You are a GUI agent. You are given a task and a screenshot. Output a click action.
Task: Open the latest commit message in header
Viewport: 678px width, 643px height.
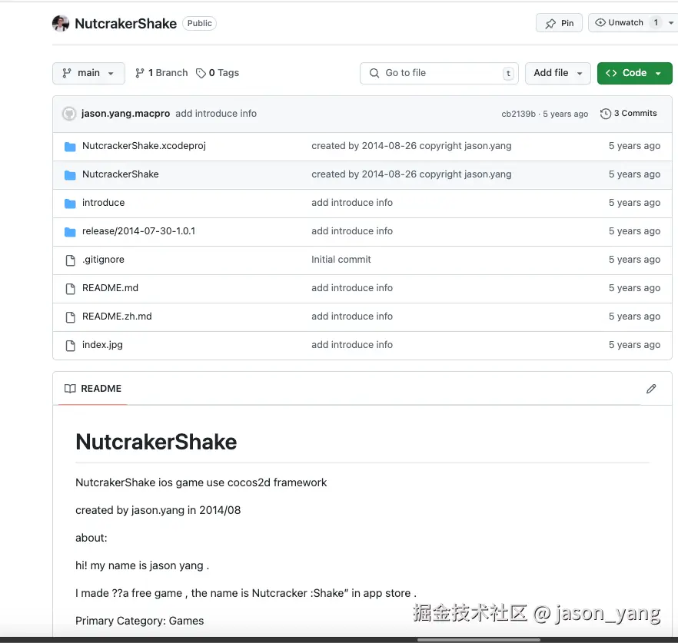click(216, 114)
